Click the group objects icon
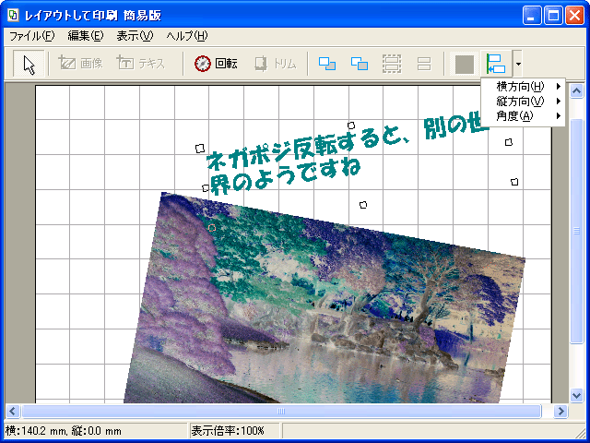Image resolution: width=590 pixels, height=443 pixels. pyautogui.click(x=392, y=64)
